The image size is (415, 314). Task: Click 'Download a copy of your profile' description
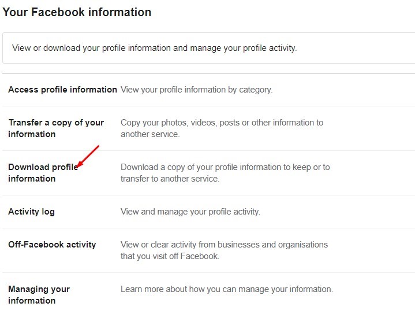pos(225,173)
